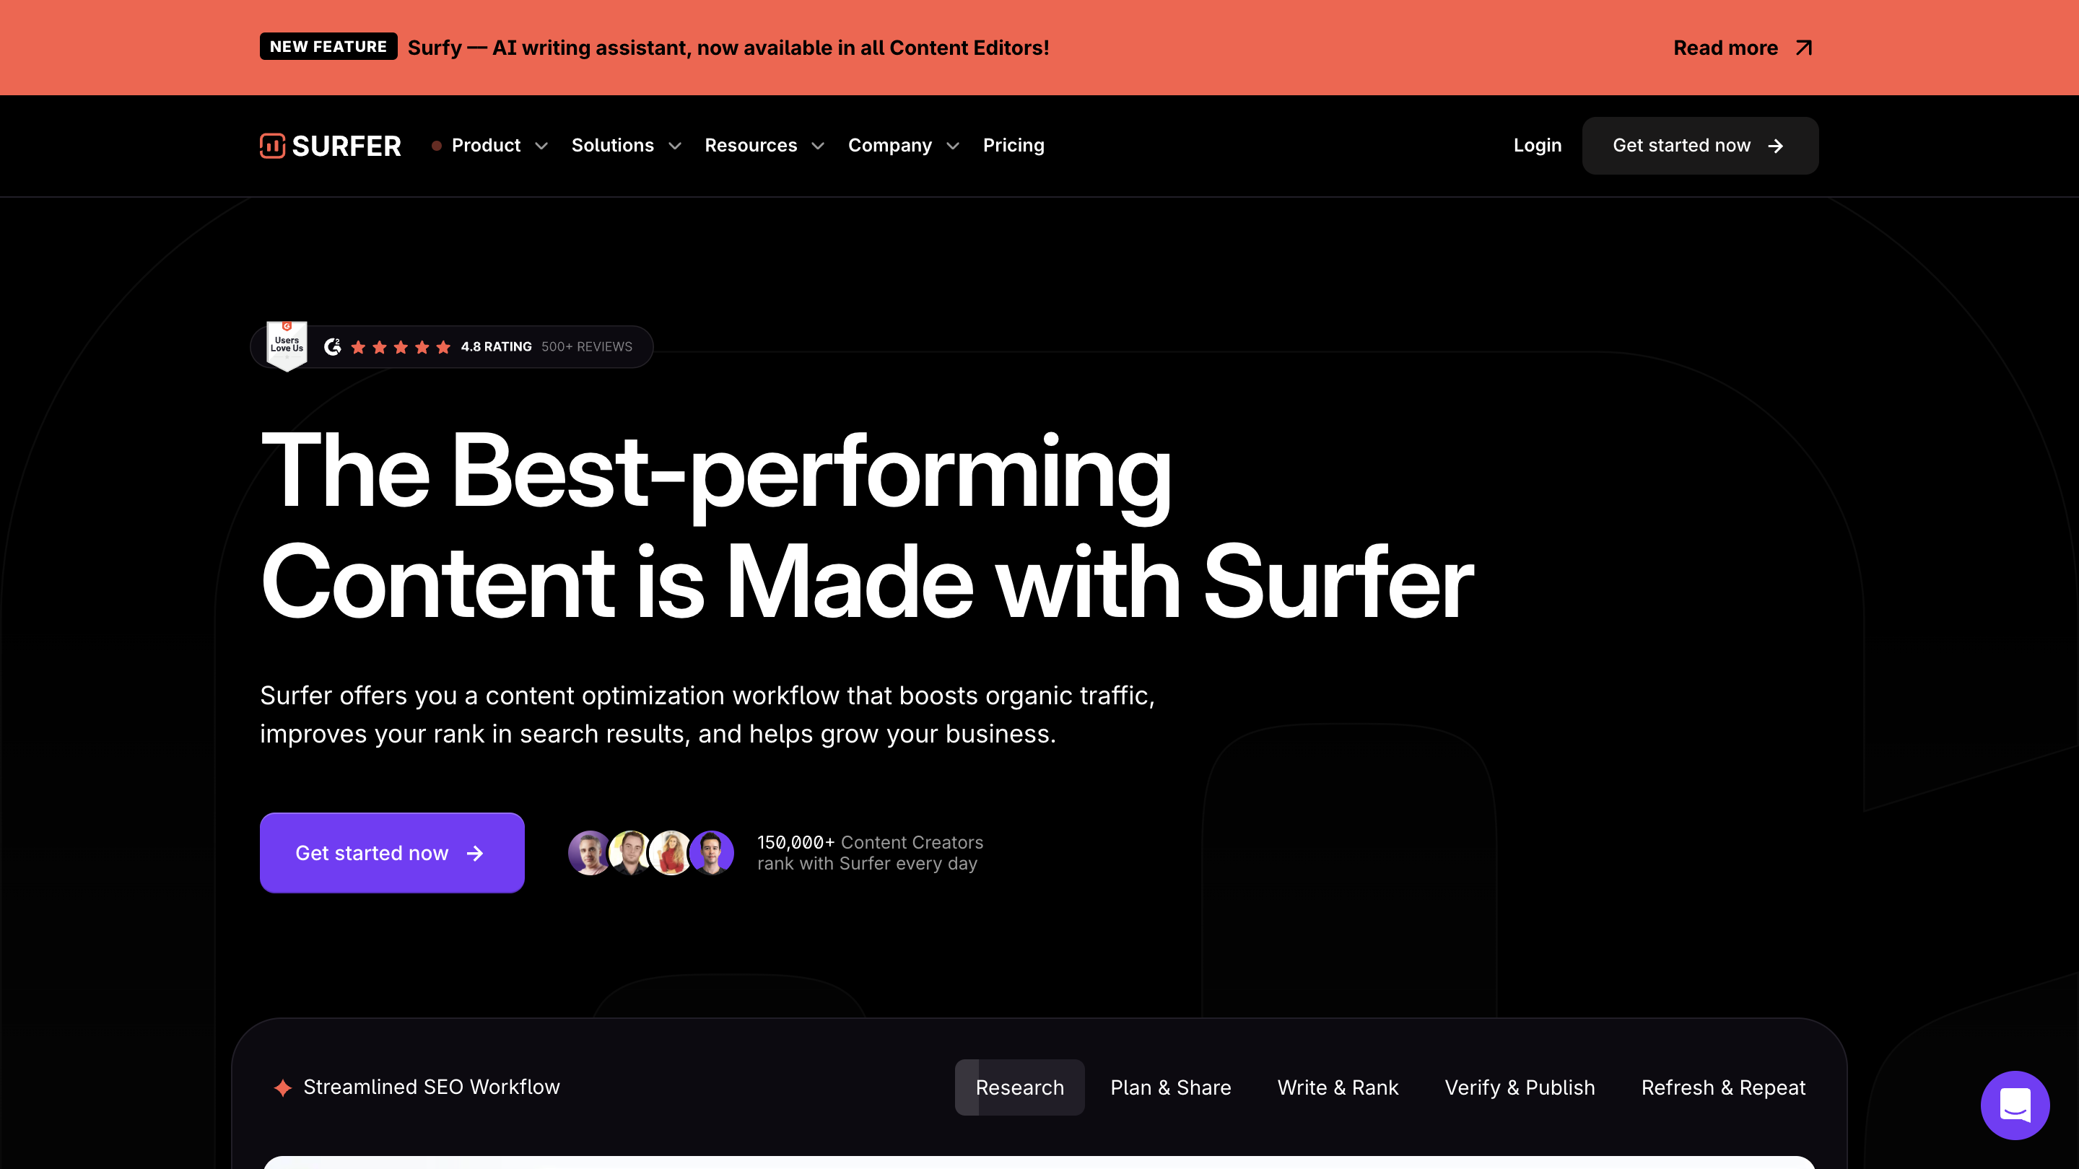Expand the Company dropdown menu
This screenshot has width=2079, height=1169.
point(901,144)
